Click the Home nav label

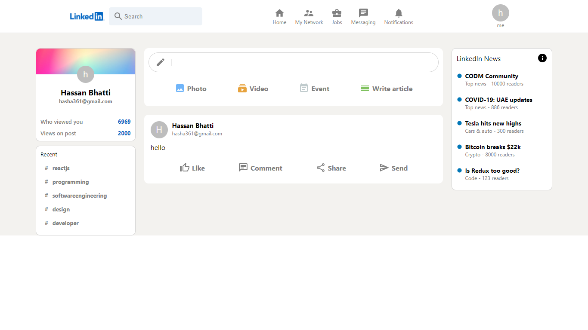point(279,22)
